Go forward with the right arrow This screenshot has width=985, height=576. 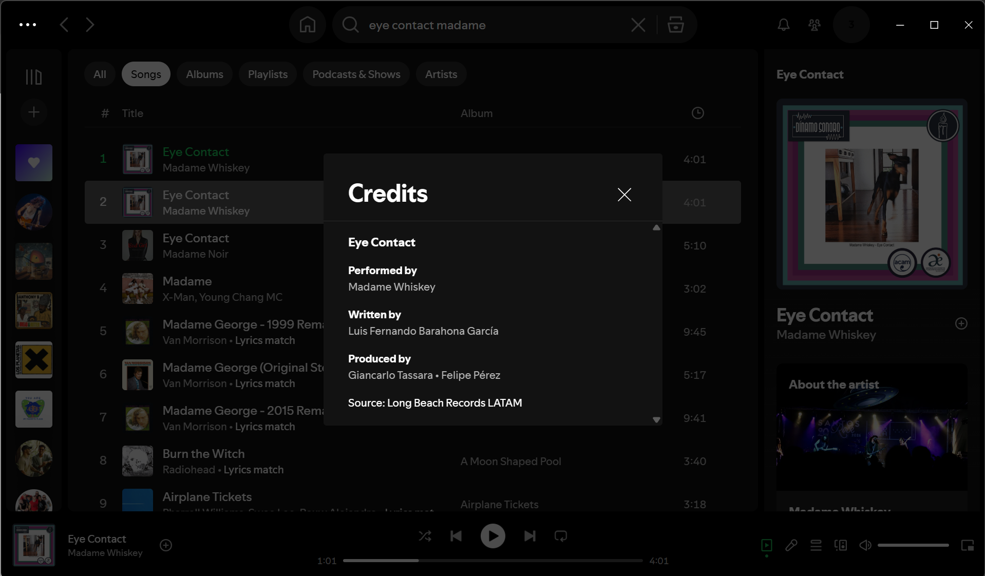coord(90,25)
